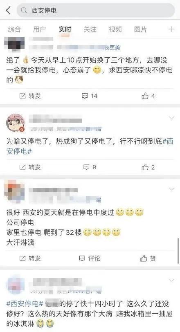Comment on the post about climbing 32 floors
This screenshot has width=180, height=332.
coord(90,258)
